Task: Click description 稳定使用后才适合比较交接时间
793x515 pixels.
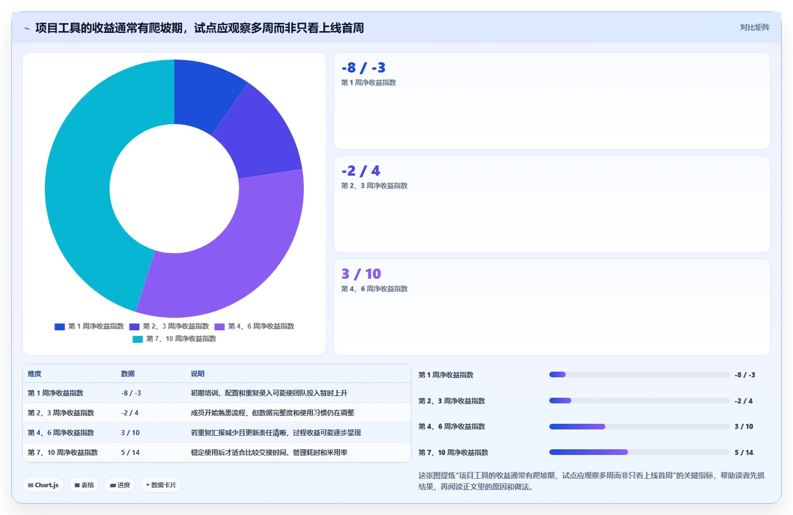Action: coord(269,453)
